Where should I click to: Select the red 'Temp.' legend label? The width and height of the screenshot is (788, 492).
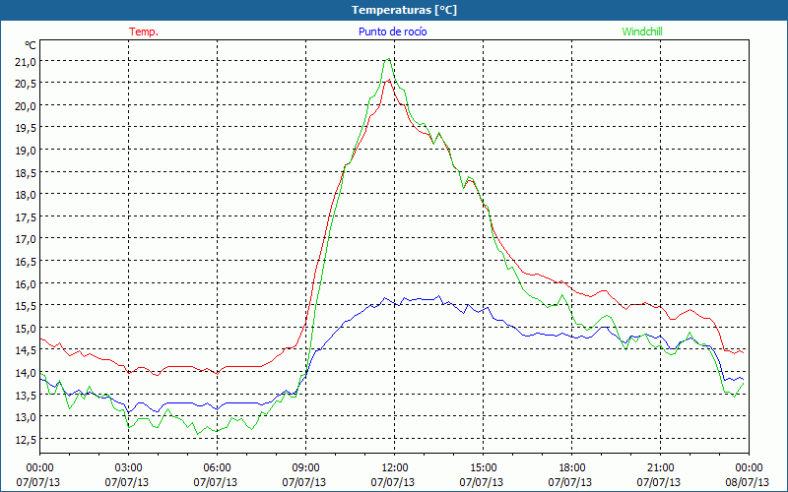click(x=144, y=31)
